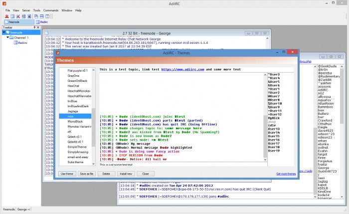Select the small-and-easy theme
The height and width of the screenshot is (214, 349).
coord(78,157)
